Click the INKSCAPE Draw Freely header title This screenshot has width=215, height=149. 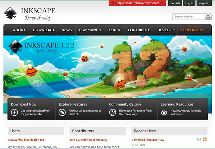pos(38,14)
